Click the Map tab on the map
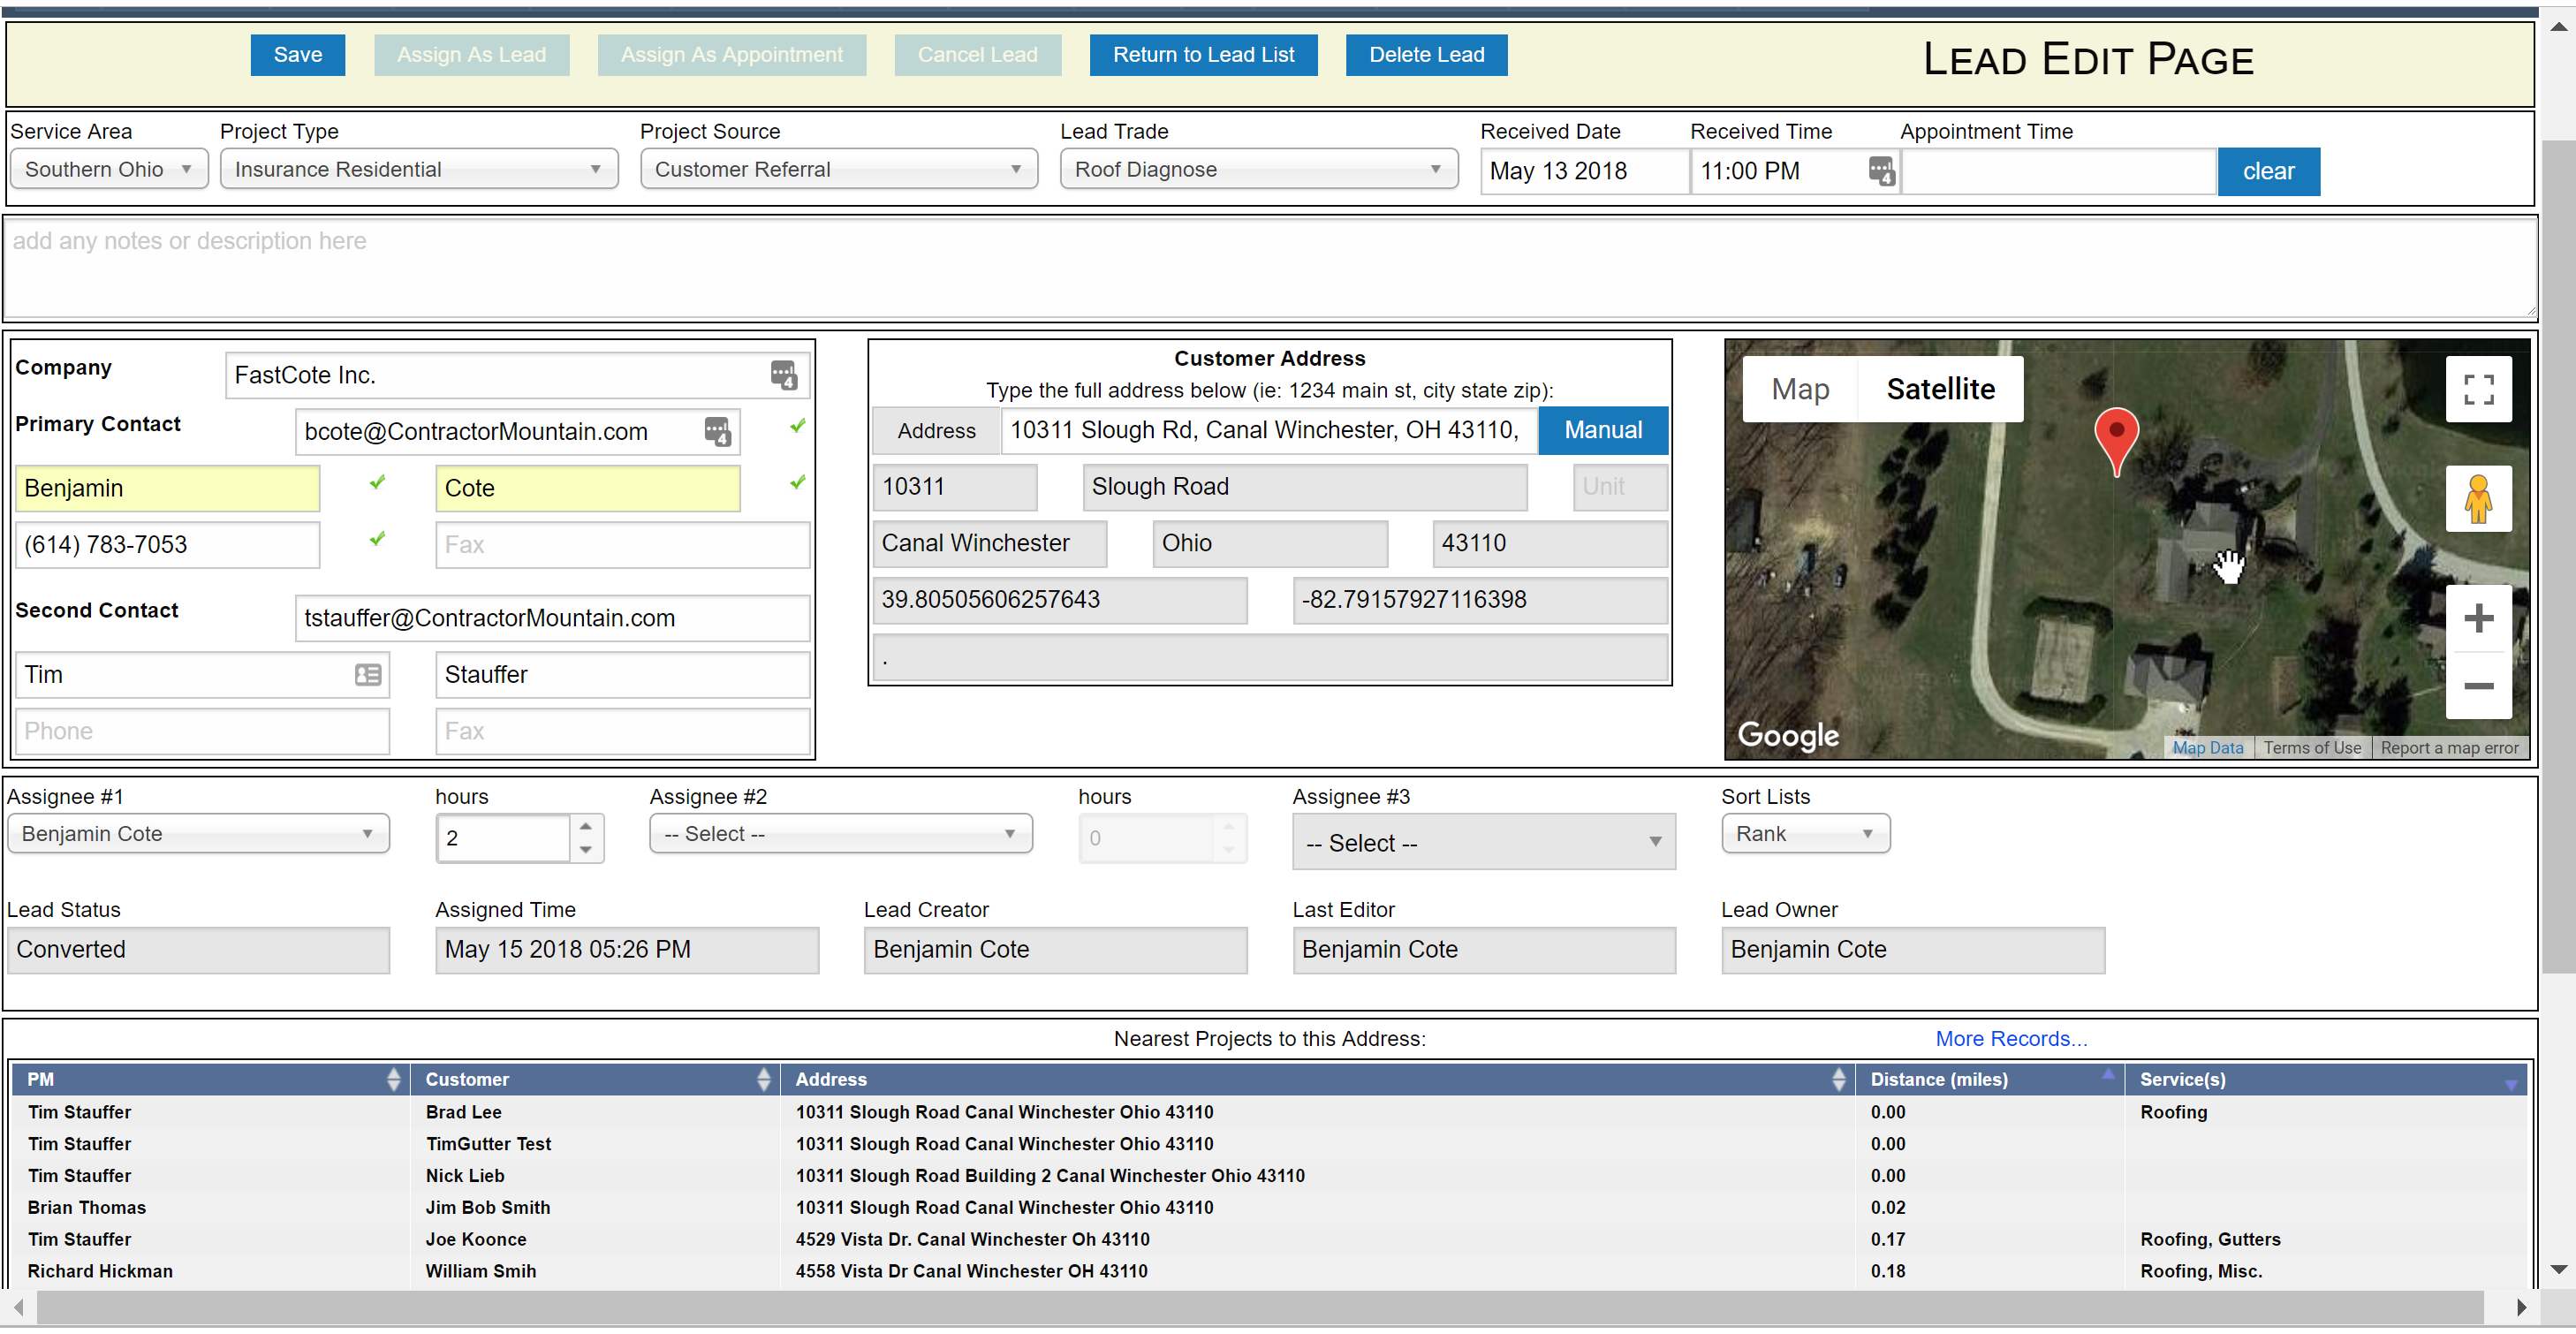The image size is (2576, 1334). [1799, 388]
